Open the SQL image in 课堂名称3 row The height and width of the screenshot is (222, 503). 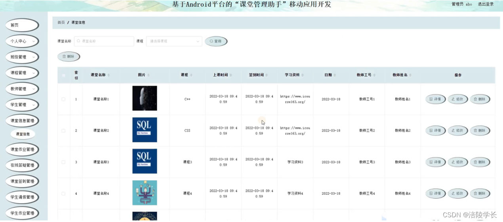[x=145, y=161]
